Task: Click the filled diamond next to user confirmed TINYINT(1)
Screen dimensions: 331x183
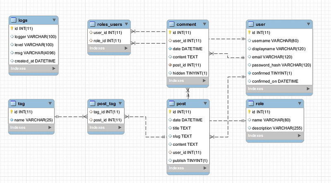Action: (249, 73)
